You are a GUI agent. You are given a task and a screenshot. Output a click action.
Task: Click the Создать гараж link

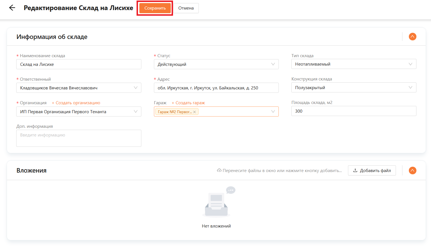tap(188, 103)
